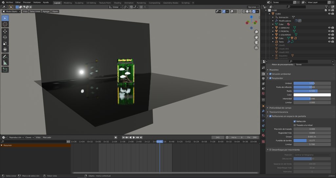Adjust the Umbral slider
Screen dimensions: 336x178
pos(312,83)
